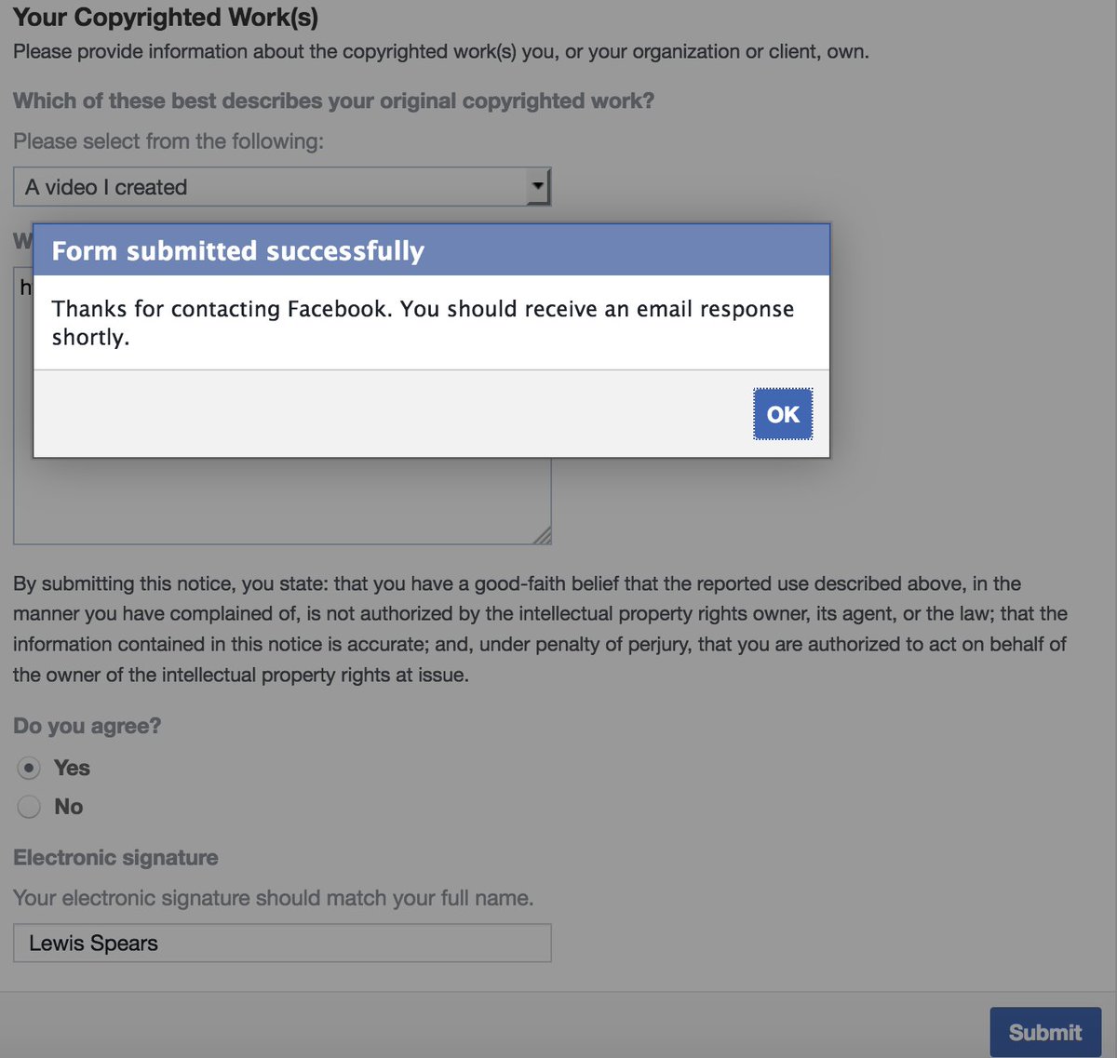Click the 'Your Copyrighted Work(s)' heading
Screen dimensions: 1117x1058
point(166,17)
